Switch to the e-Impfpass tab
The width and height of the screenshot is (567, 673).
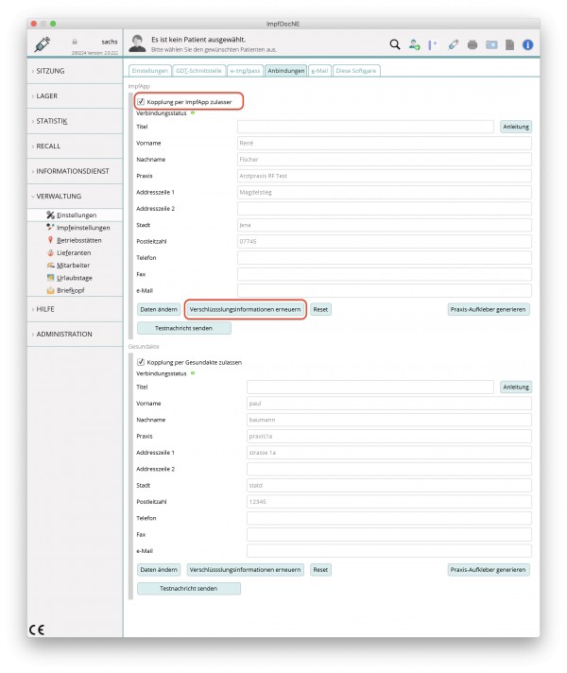(245, 71)
